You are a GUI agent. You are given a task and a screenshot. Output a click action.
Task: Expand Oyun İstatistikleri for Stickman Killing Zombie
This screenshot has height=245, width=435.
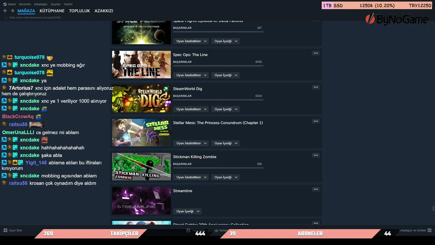click(x=191, y=177)
